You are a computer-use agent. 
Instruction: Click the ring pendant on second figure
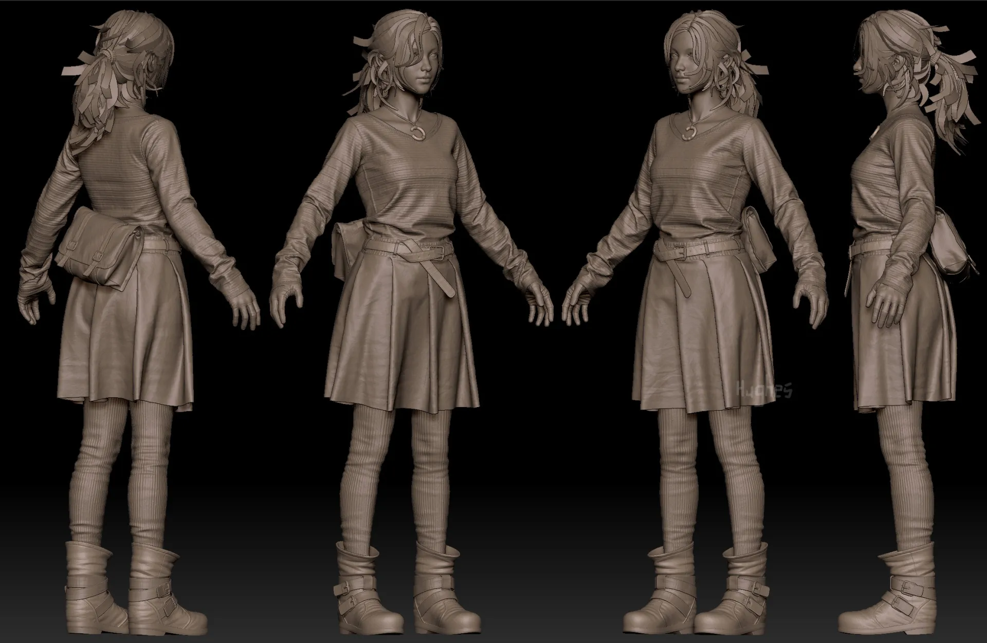[x=416, y=133]
